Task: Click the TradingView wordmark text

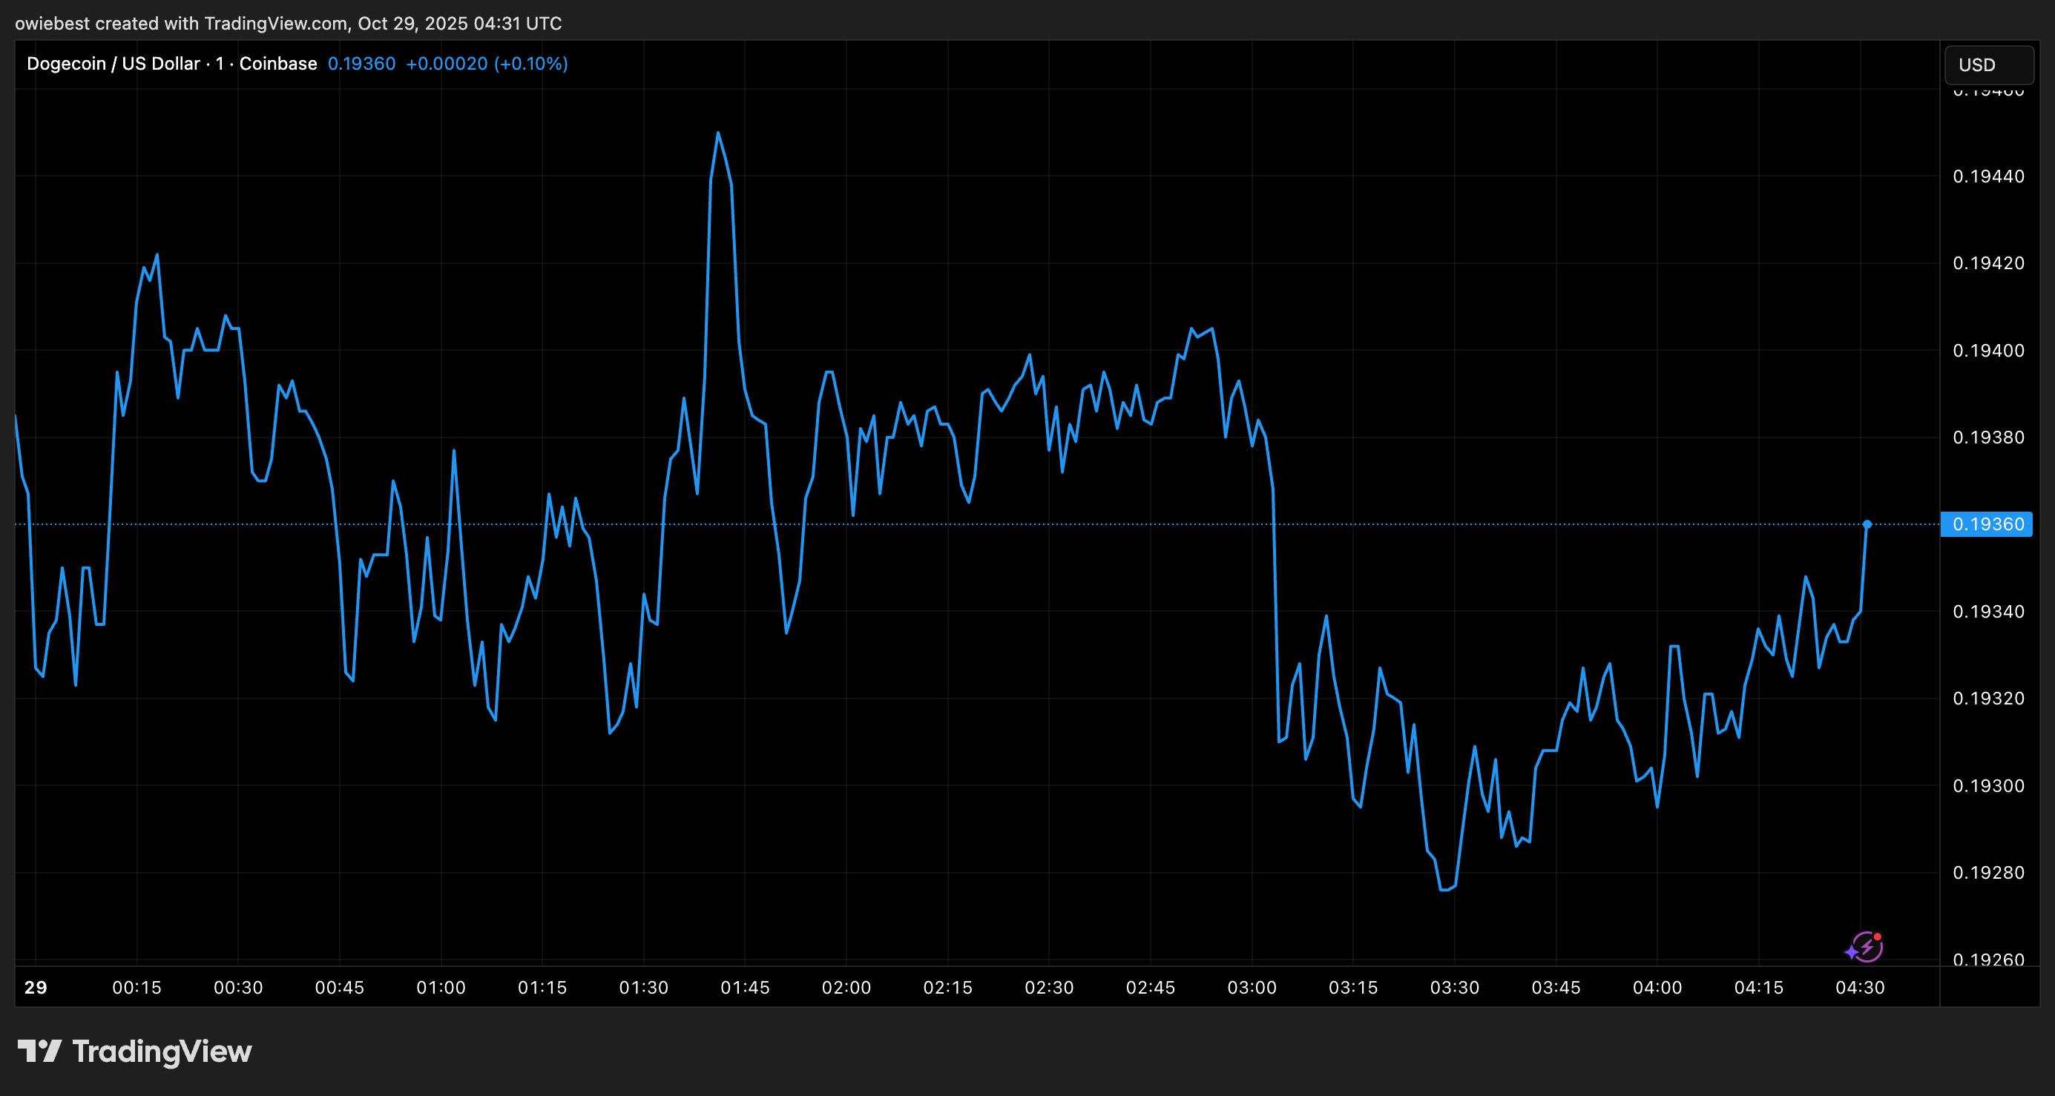Action: (x=162, y=1052)
